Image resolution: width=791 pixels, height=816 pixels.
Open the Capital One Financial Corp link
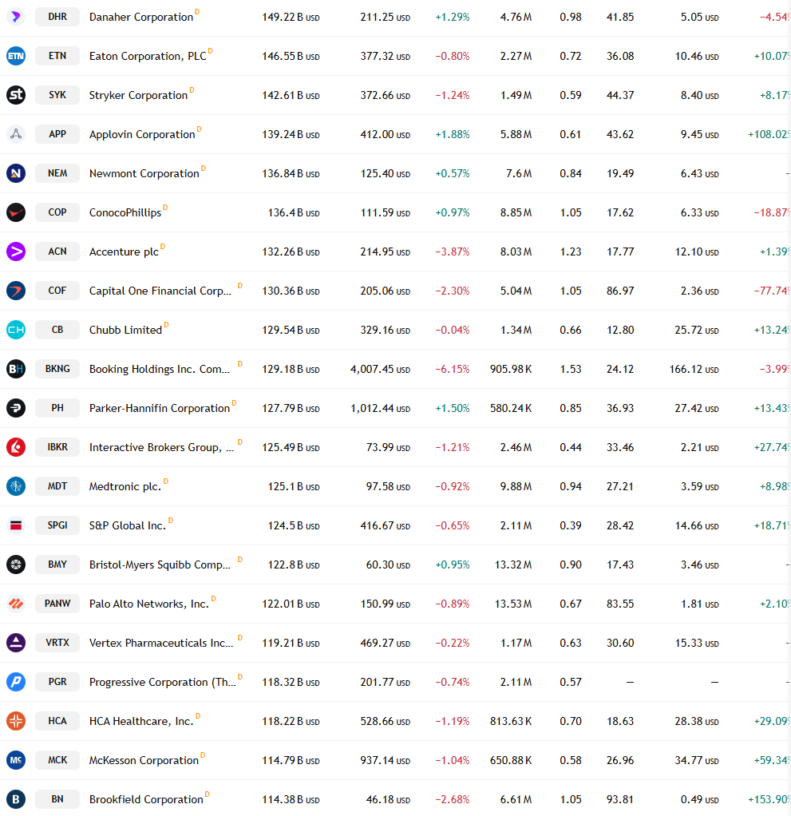[160, 291]
